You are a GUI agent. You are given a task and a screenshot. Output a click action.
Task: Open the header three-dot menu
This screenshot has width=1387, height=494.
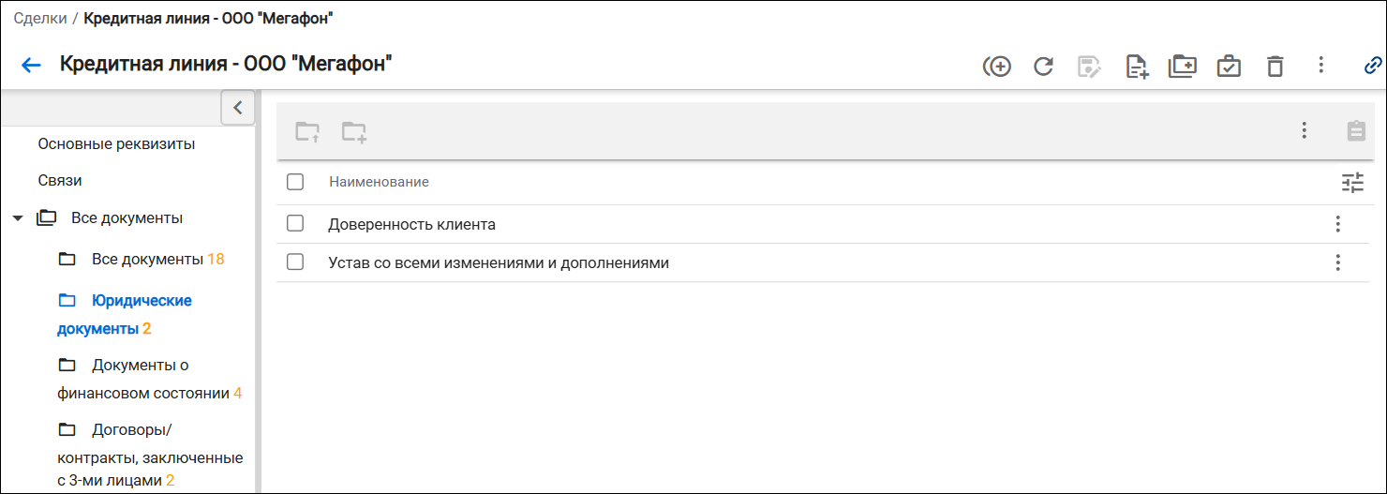tap(1320, 65)
